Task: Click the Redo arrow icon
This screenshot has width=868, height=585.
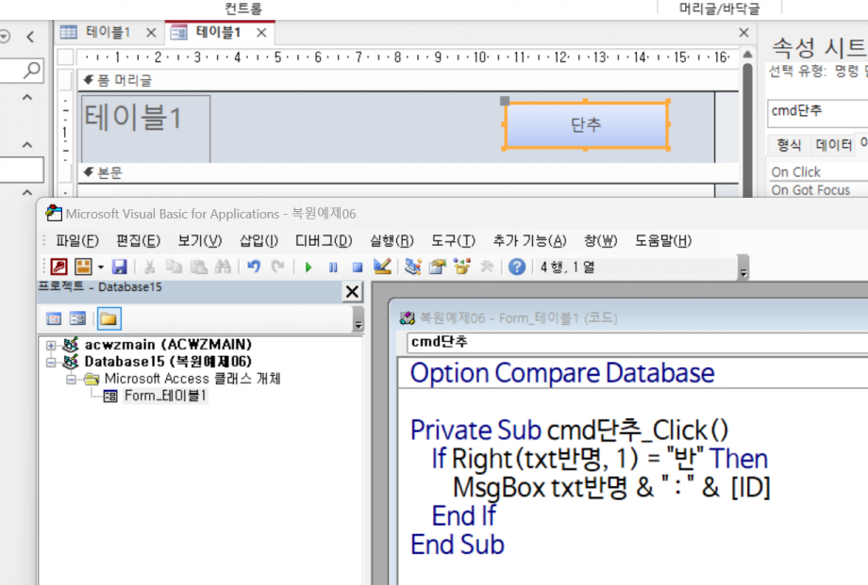Action: 278,268
